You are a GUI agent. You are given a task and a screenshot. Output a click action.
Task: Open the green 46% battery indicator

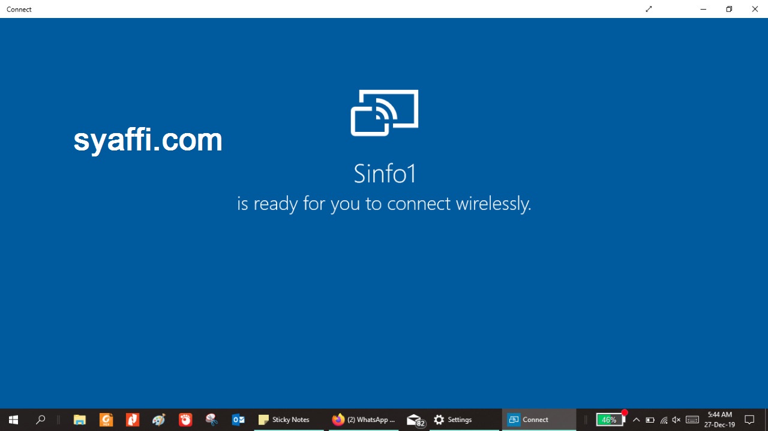(610, 420)
